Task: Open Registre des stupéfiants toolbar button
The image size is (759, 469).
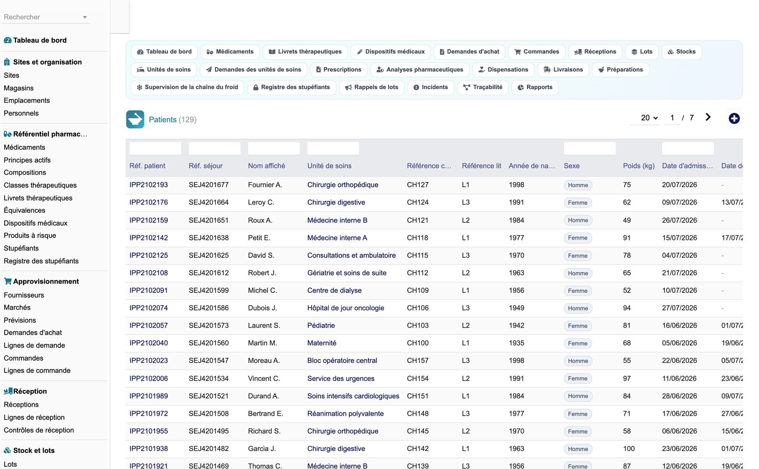Action: coord(292,87)
